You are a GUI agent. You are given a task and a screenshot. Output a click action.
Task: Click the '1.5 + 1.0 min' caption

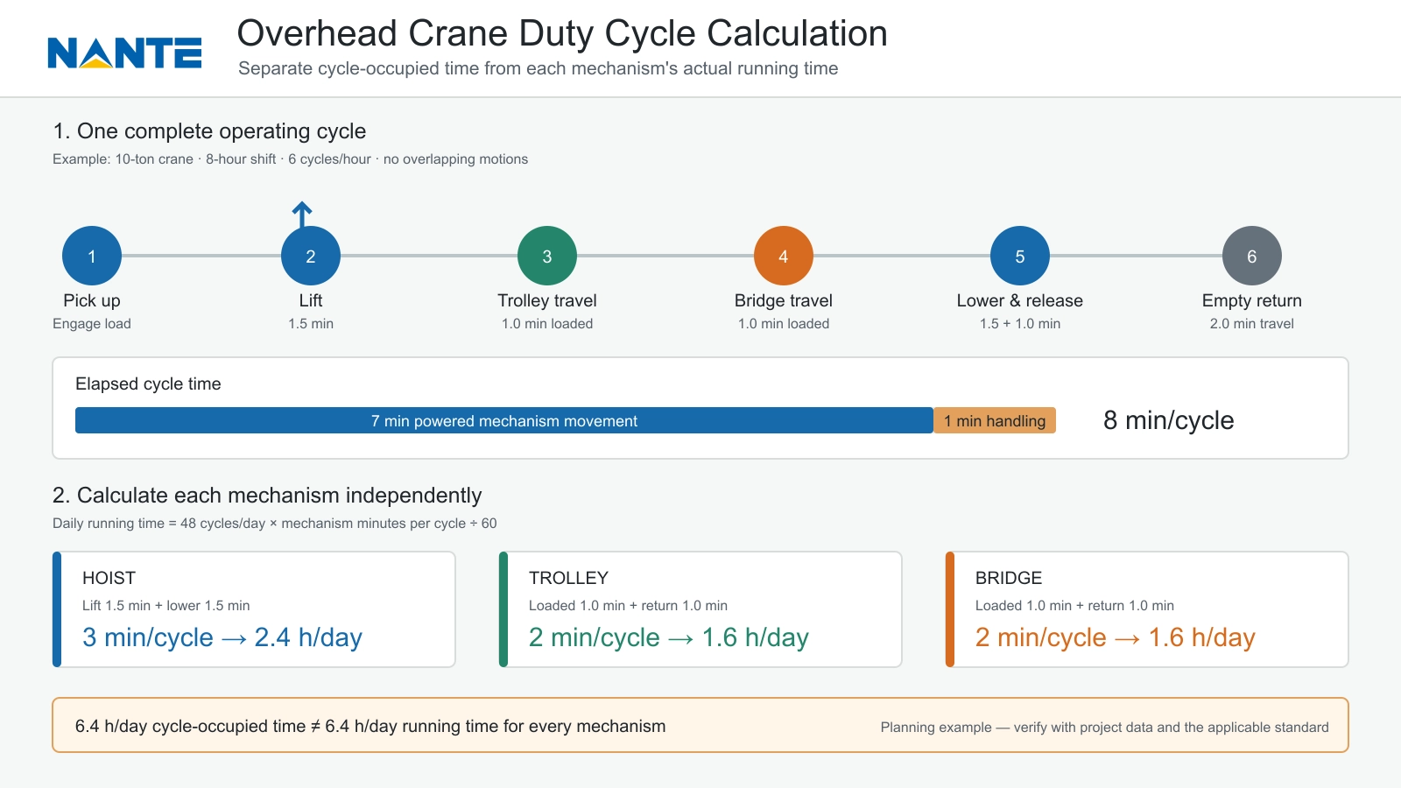tap(1020, 324)
